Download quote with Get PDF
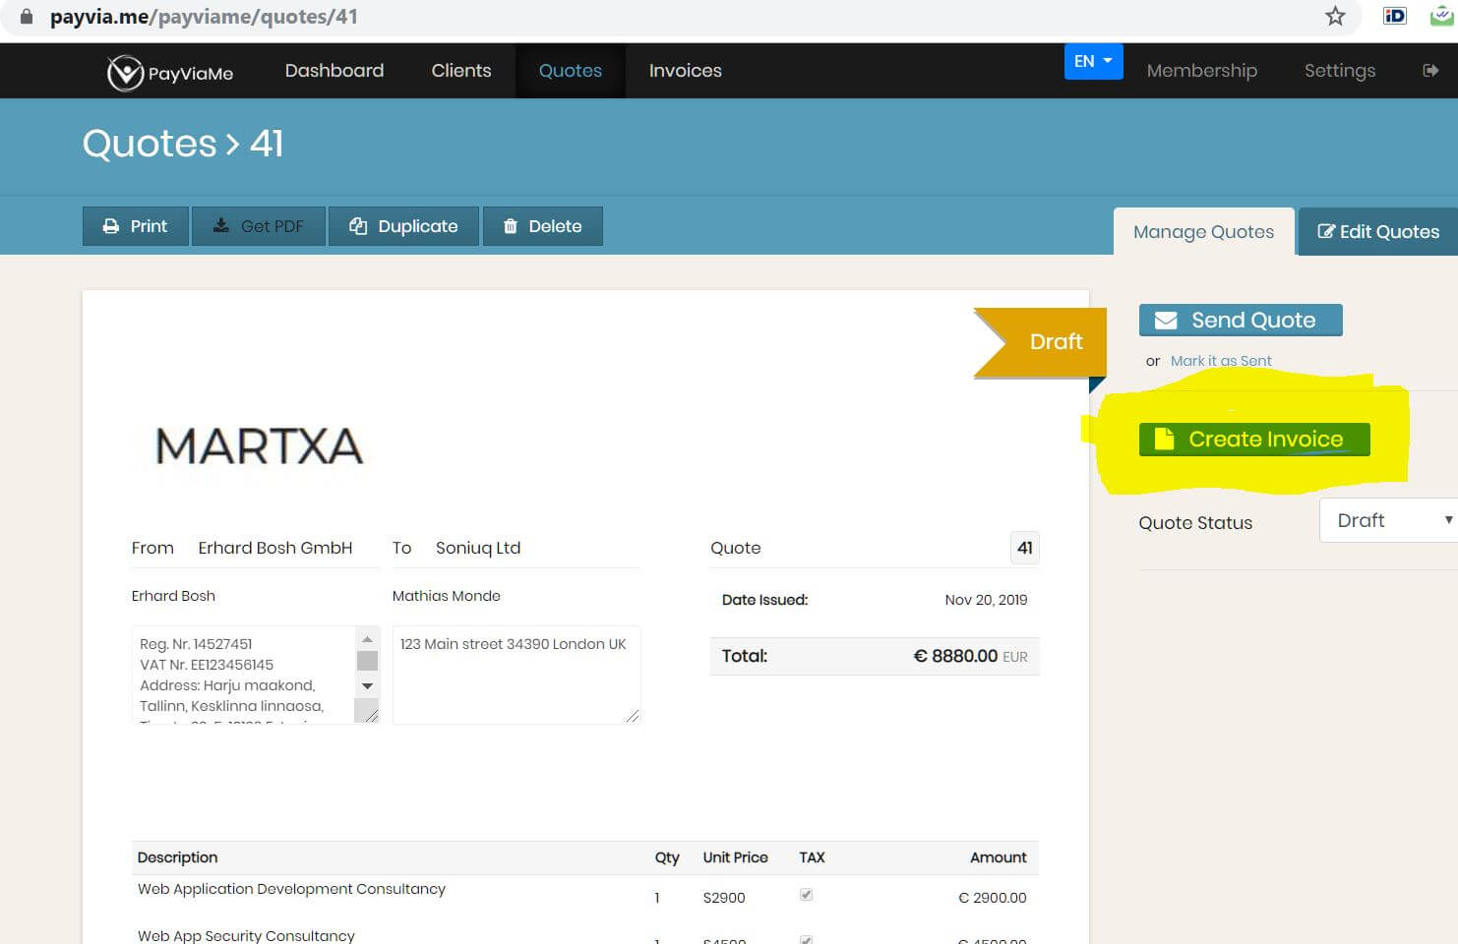Screen dimensions: 1458x944 point(259,226)
